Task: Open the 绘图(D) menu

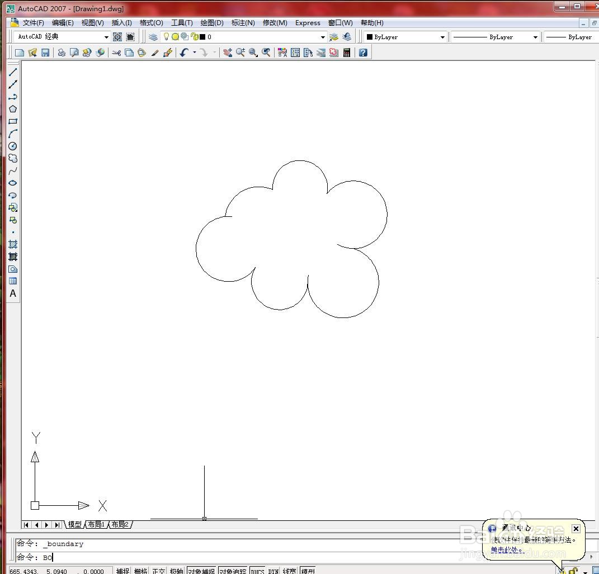Action: point(212,23)
